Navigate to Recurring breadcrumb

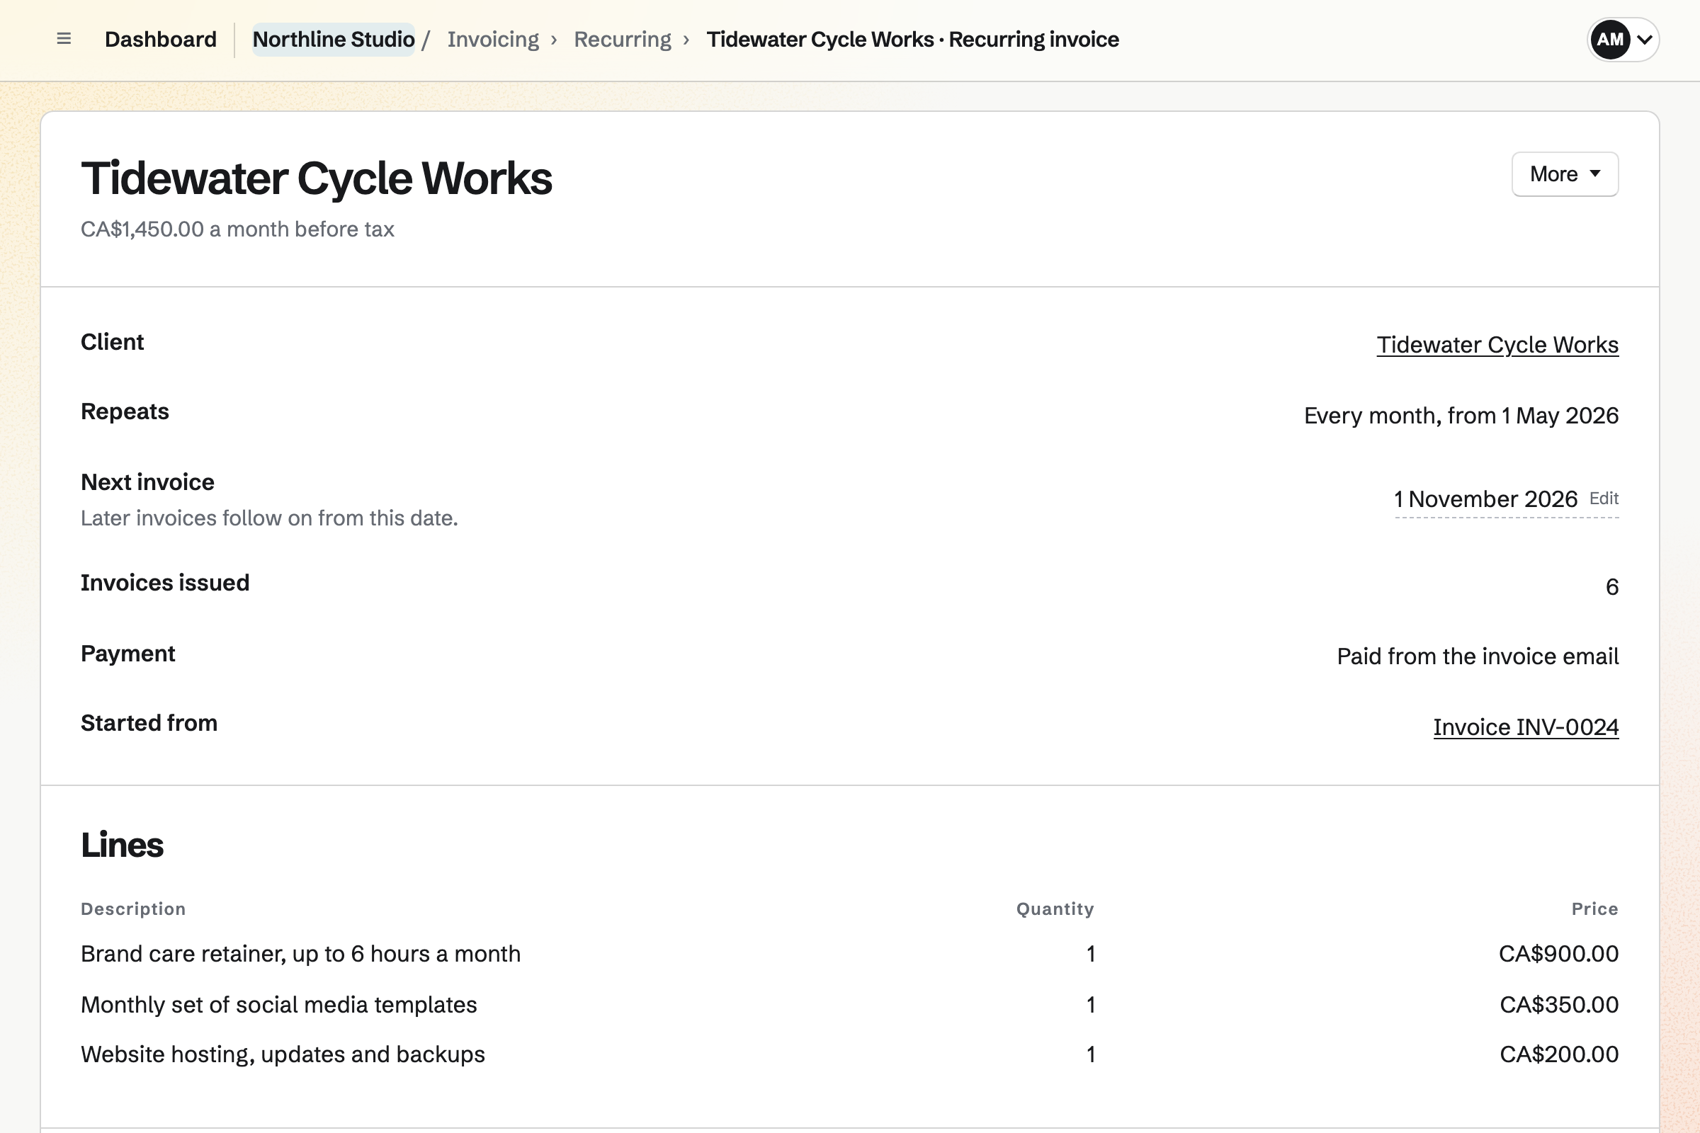click(623, 39)
